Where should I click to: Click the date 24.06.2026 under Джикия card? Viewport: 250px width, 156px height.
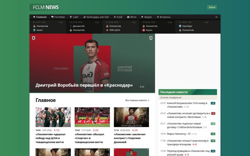(x=125, y=130)
